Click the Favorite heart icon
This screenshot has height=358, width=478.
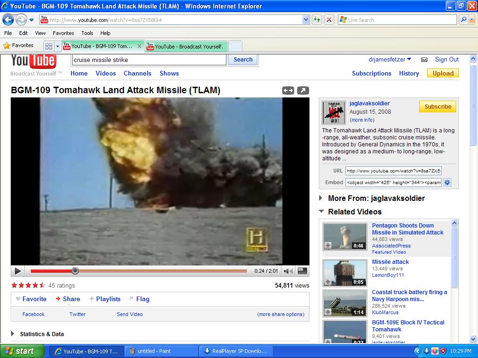click(x=18, y=299)
